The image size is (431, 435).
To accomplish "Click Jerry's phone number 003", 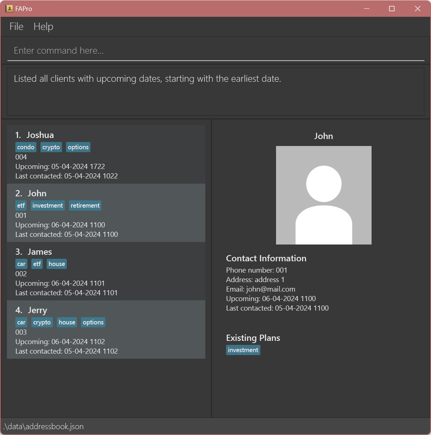I will (21, 332).
